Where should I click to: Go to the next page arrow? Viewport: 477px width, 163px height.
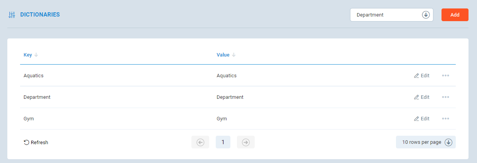click(245, 142)
